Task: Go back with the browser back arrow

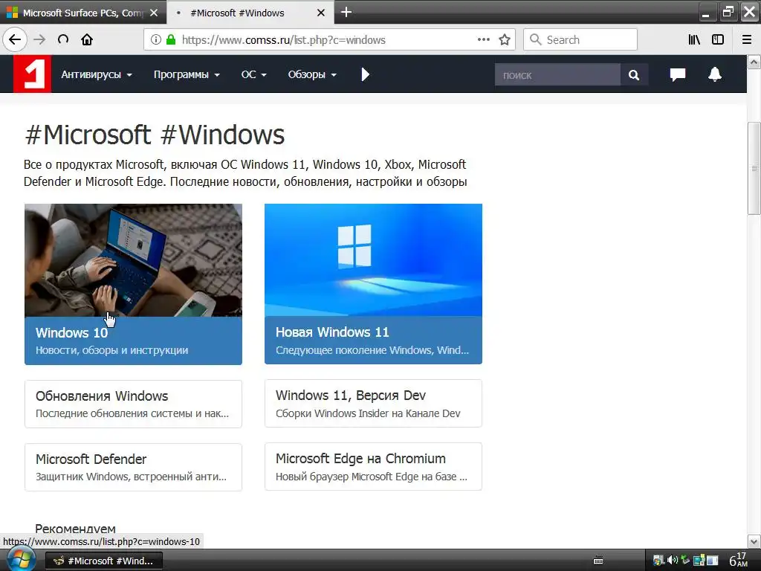Action: (x=15, y=40)
